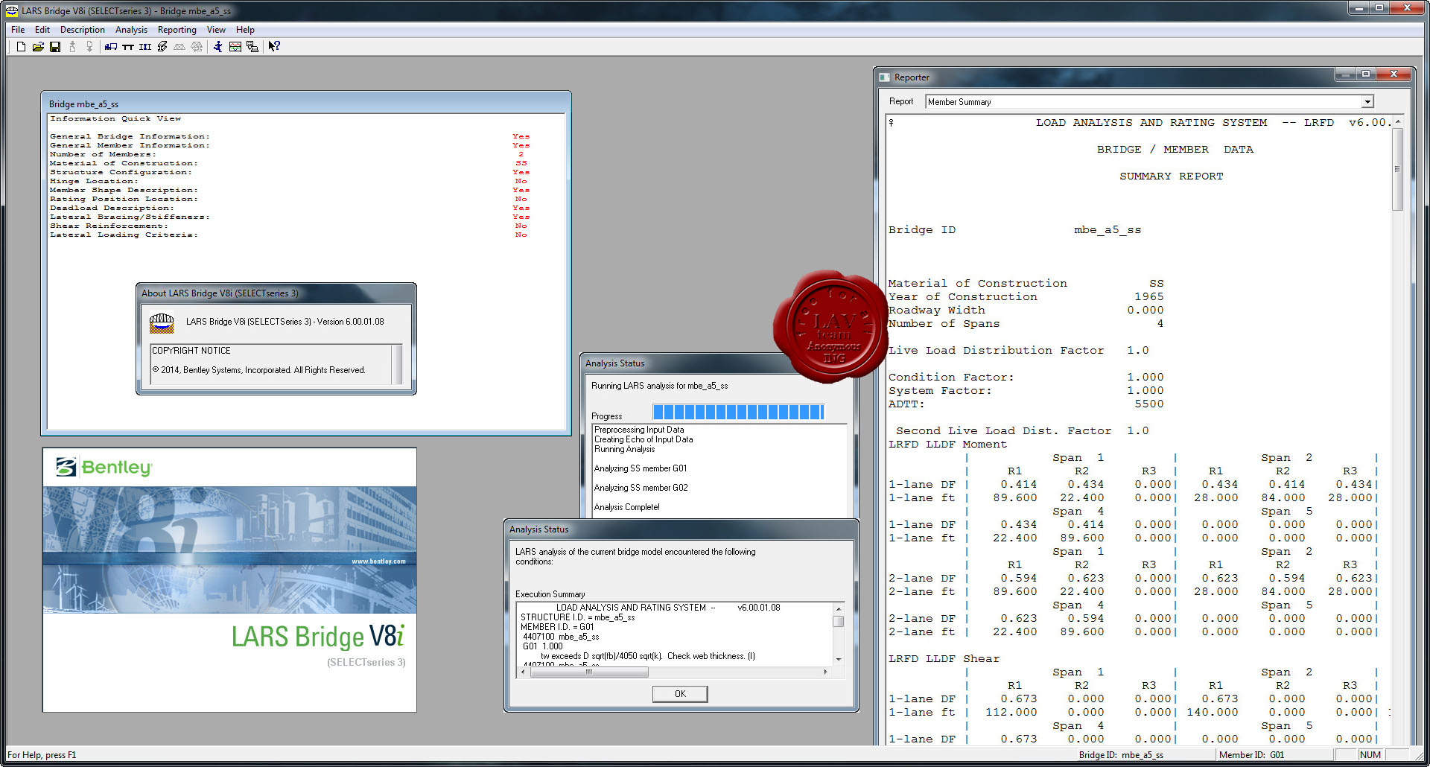Click the girder cross-section TT icon
Viewport: 1430px width, 767px height.
128,47
